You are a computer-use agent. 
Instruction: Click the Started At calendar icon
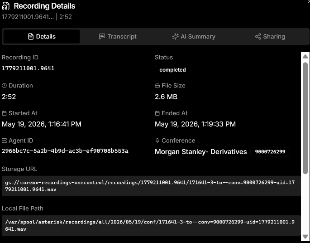[x=4, y=113]
